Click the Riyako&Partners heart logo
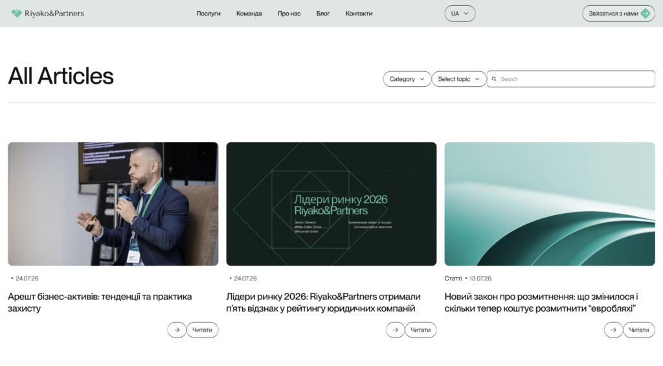663x366 pixels. (16, 14)
